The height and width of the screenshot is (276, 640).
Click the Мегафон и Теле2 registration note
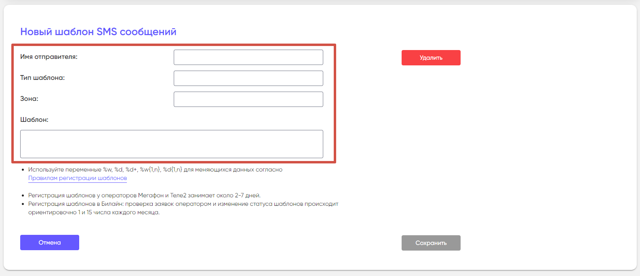(x=144, y=195)
